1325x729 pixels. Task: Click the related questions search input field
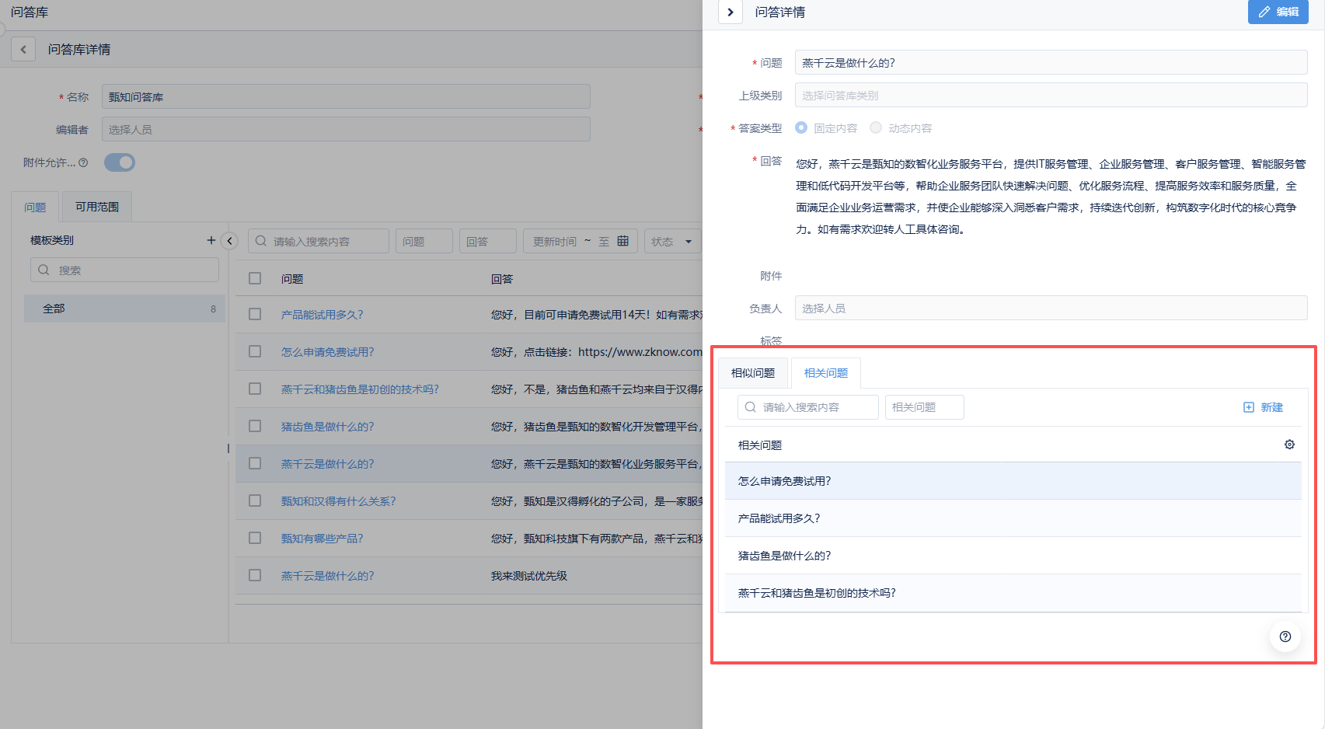pos(808,407)
